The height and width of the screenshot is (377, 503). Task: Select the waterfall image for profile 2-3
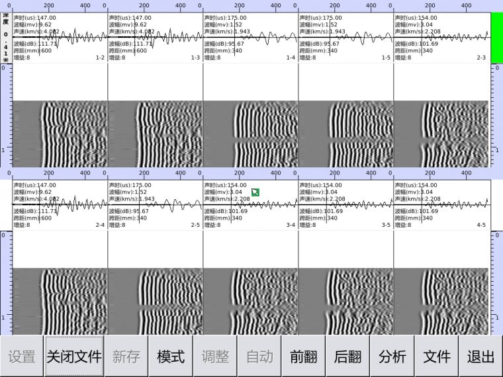point(441,116)
